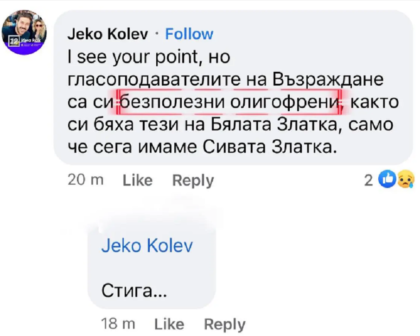The width and height of the screenshot is (420, 336).
Task: Open the commenter's profile picture
Action: [x=24, y=33]
